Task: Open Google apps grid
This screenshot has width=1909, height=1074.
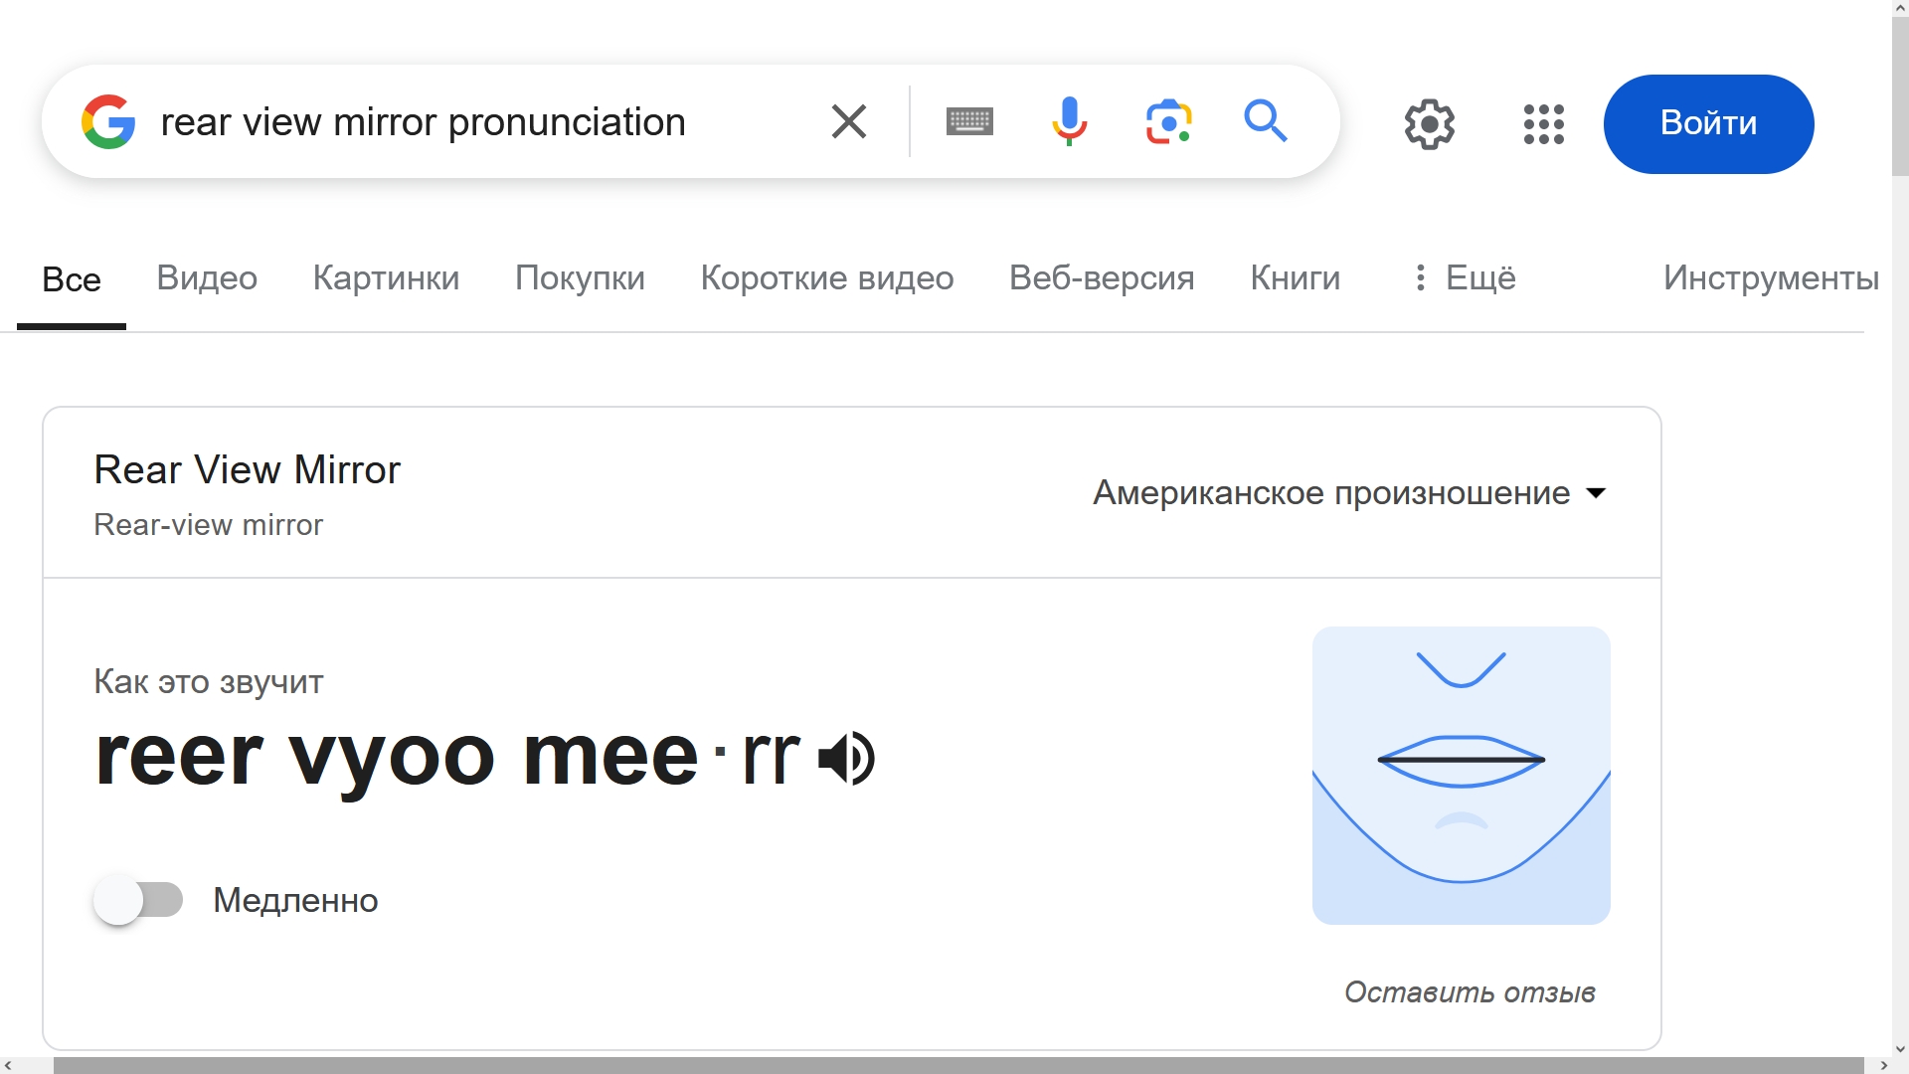Action: point(1543,124)
